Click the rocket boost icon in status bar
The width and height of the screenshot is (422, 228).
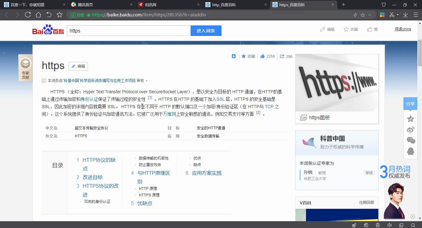pos(354,225)
